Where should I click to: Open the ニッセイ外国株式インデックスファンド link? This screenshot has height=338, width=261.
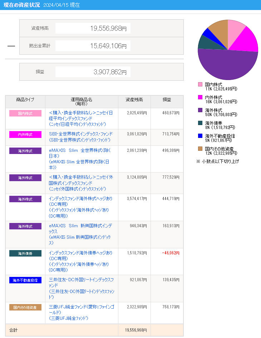pos(81,183)
